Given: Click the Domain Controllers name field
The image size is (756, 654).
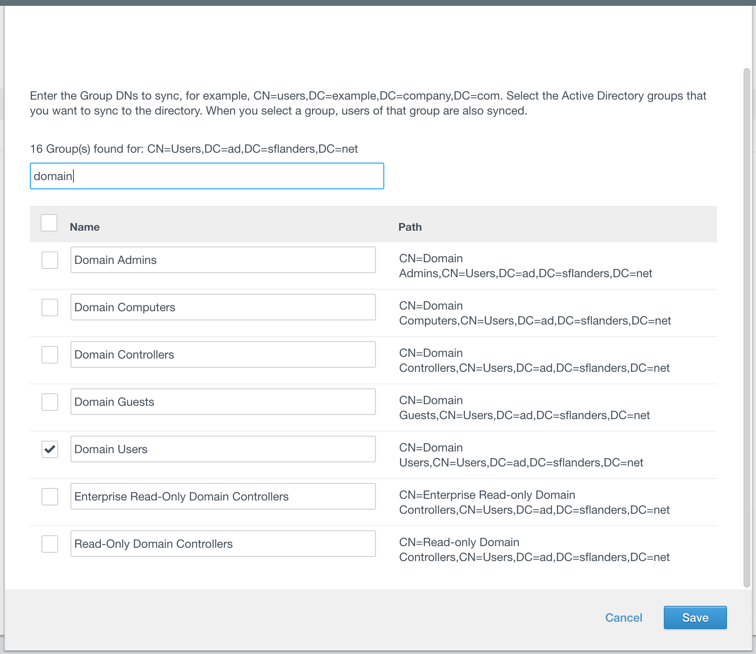Looking at the screenshot, I should tap(223, 355).
